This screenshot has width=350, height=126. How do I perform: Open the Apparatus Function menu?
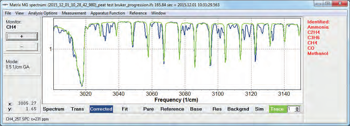[107, 13]
